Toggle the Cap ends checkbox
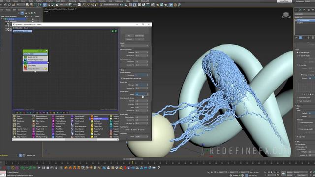The image size is (315, 177). 298,137
